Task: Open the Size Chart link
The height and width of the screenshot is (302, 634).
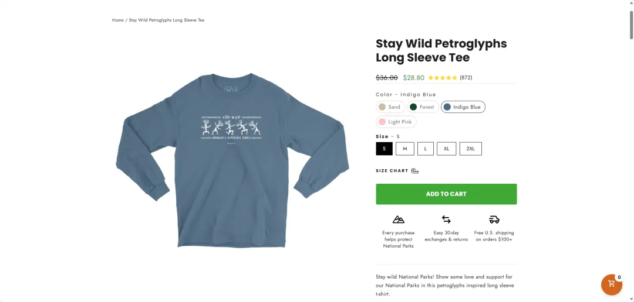Action: click(x=392, y=171)
